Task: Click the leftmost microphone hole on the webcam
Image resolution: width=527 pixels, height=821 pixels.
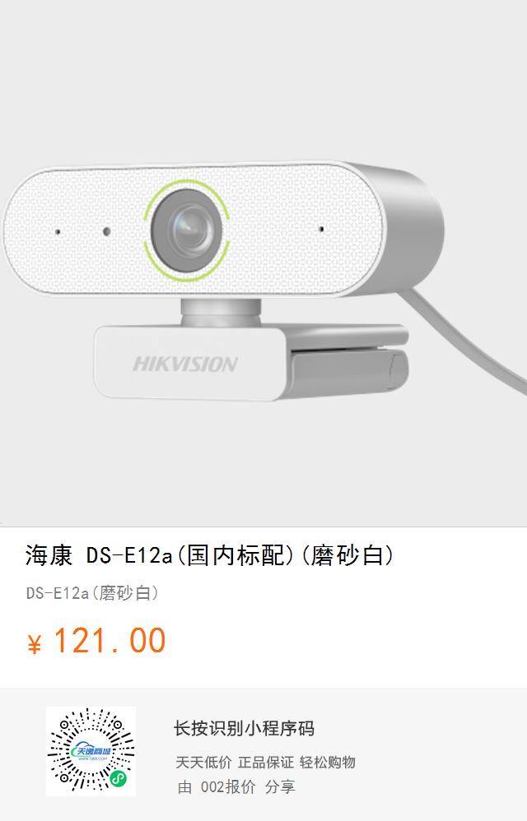Action: point(58,231)
